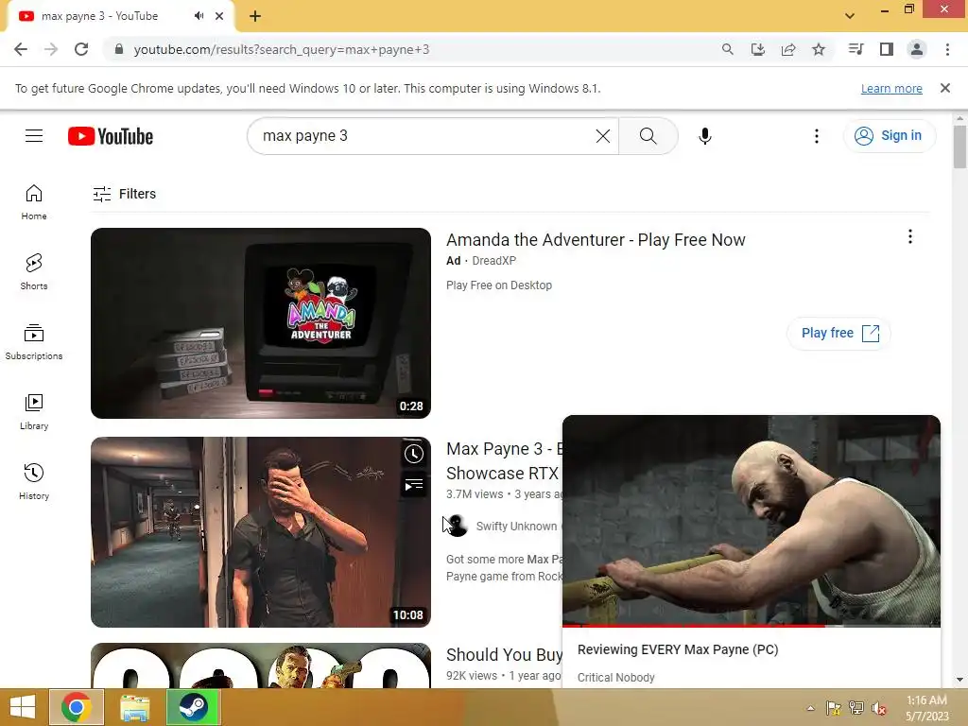This screenshot has width=968, height=726.
Task: Click the address bar zoom magnifier icon
Action: click(727, 49)
